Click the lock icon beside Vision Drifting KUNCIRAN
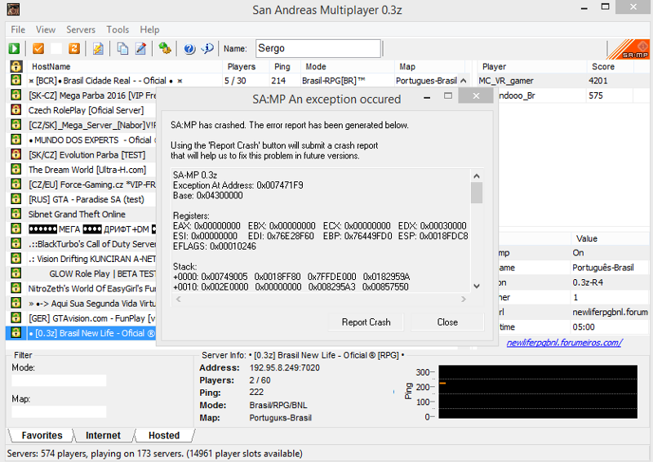The width and height of the screenshot is (653, 462). [x=16, y=258]
